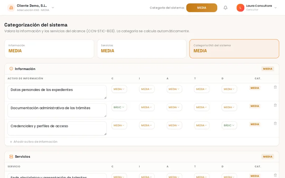Screen dimensions: 285x178
Task: Click Añadir activo de información
Action: [x=33, y=142]
